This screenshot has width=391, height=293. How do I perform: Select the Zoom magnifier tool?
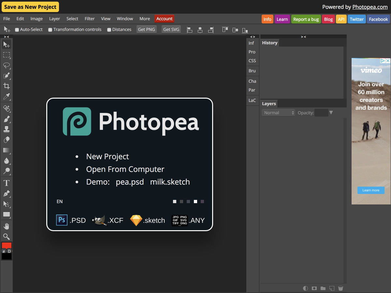click(x=7, y=237)
